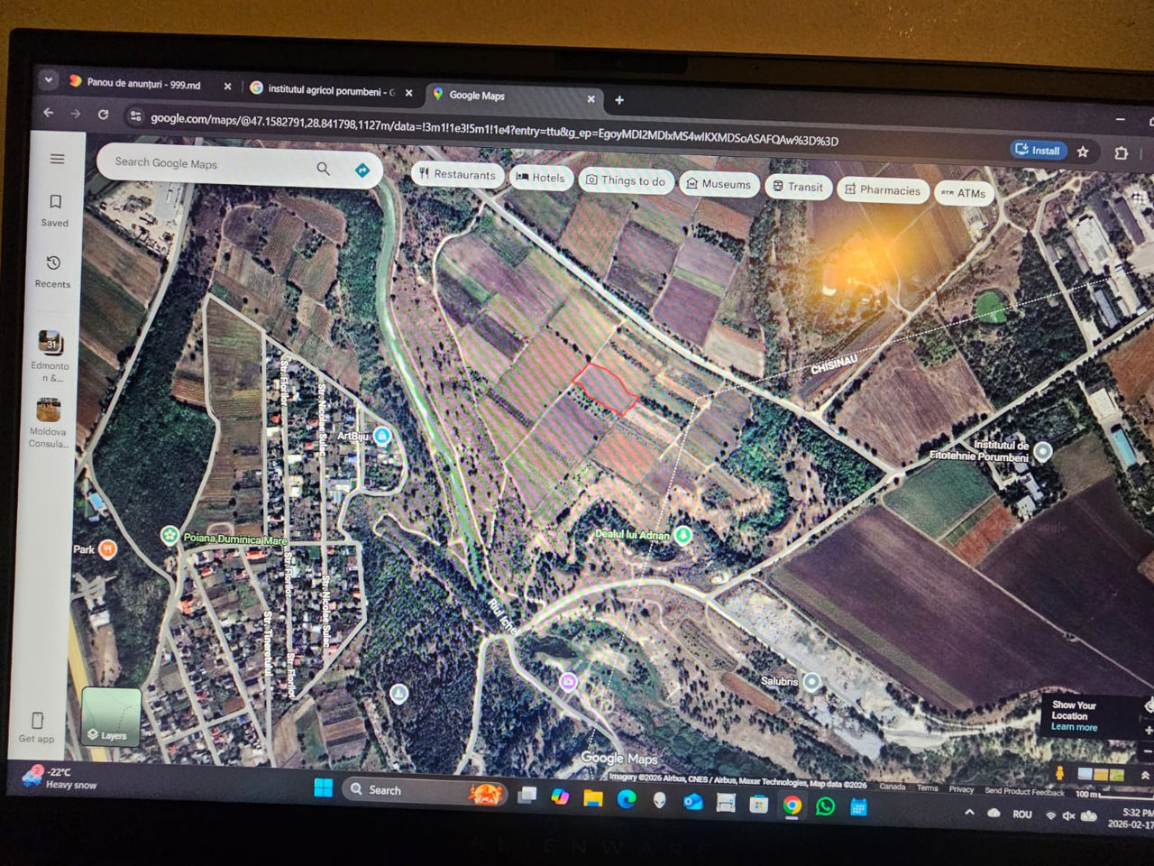The width and height of the screenshot is (1154, 866).
Task: Select the Institutul de Fitotehnie Porumbeni marker
Action: (x=1042, y=451)
